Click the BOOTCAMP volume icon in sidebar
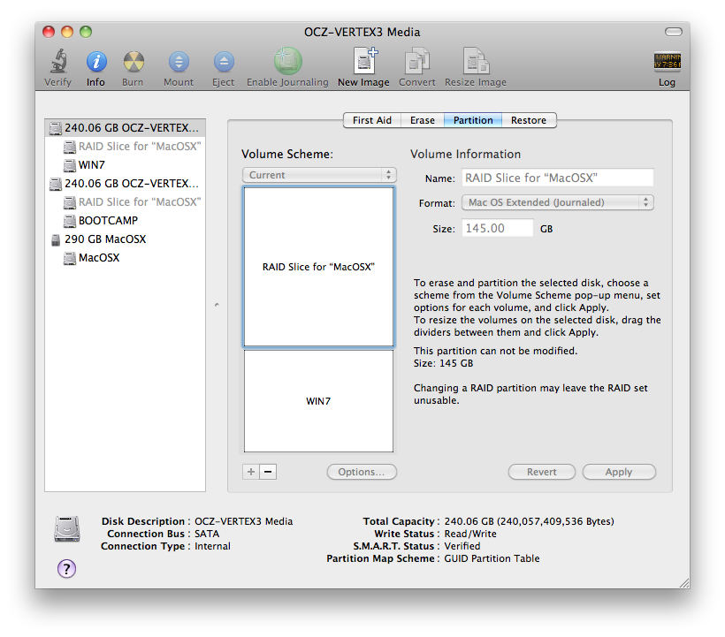 tap(69, 221)
